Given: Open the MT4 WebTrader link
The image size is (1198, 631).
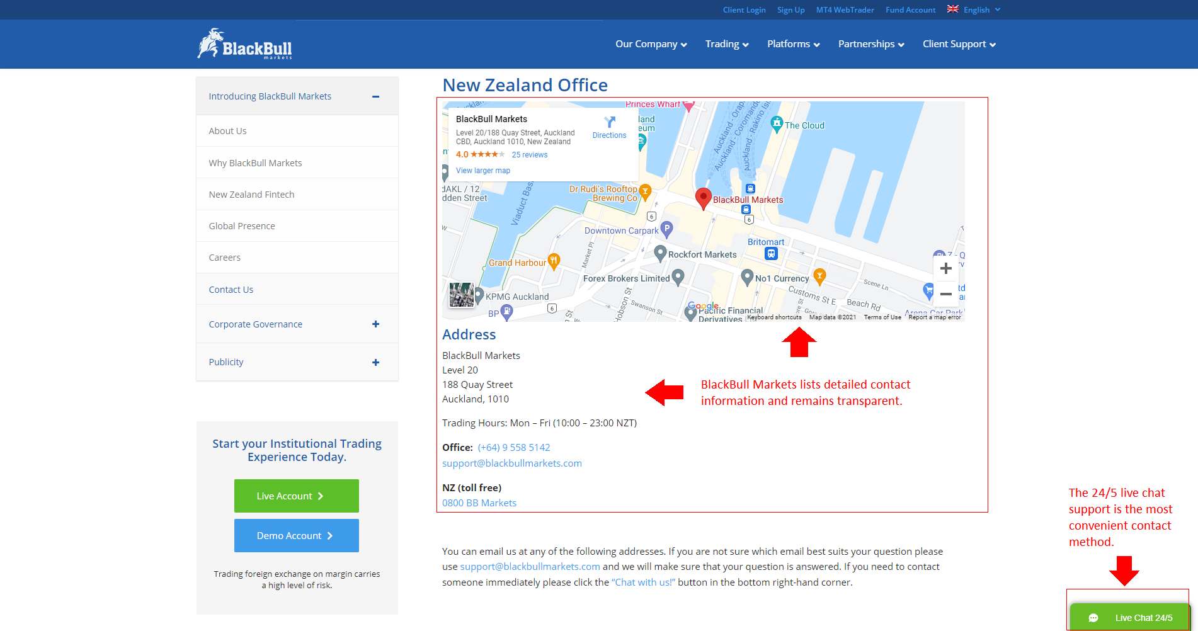Looking at the screenshot, I should coord(845,9).
